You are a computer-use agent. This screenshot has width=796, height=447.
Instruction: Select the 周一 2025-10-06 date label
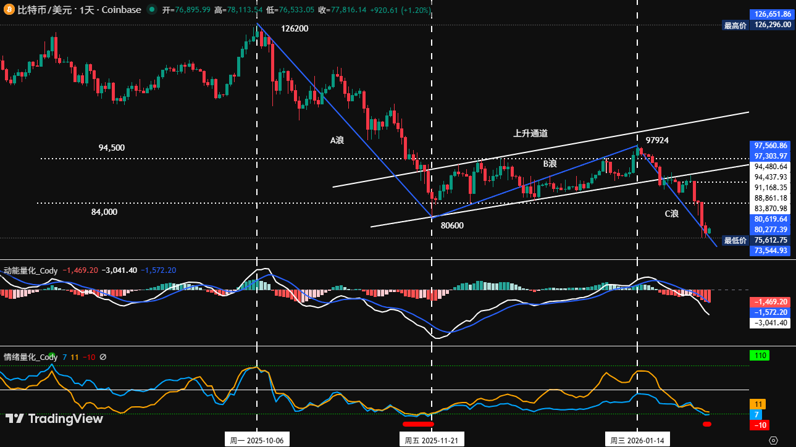[x=257, y=440]
